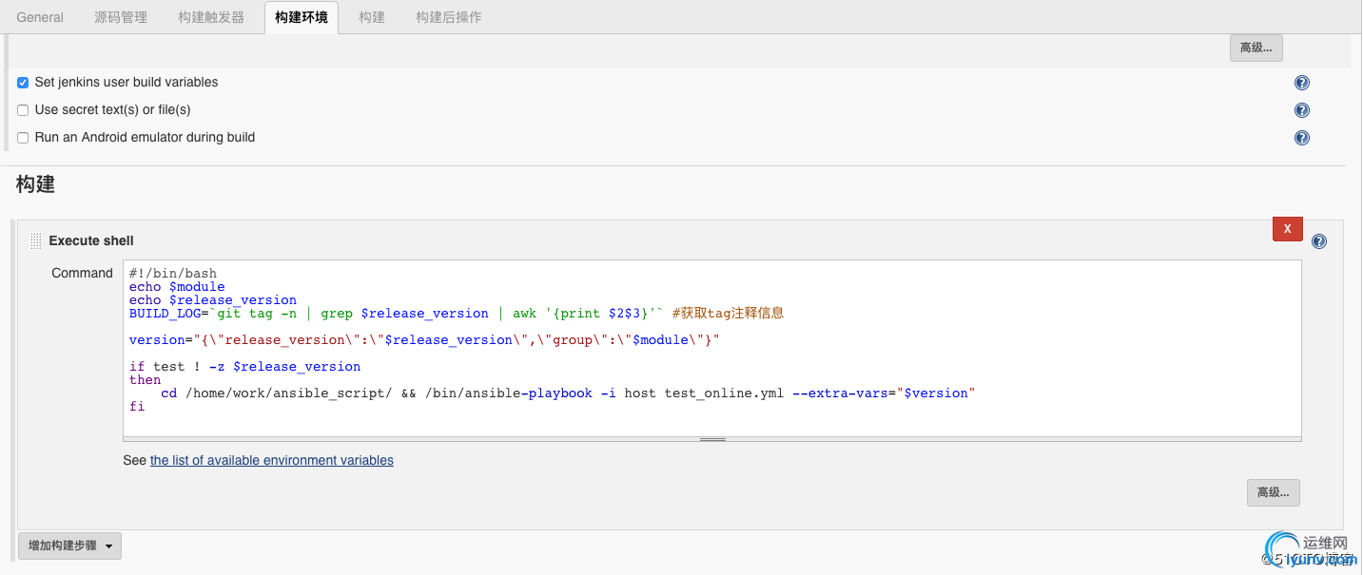Expand 高级 options at top right
The height and width of the screenshot is (575, 1363).
coord(1256,48)
